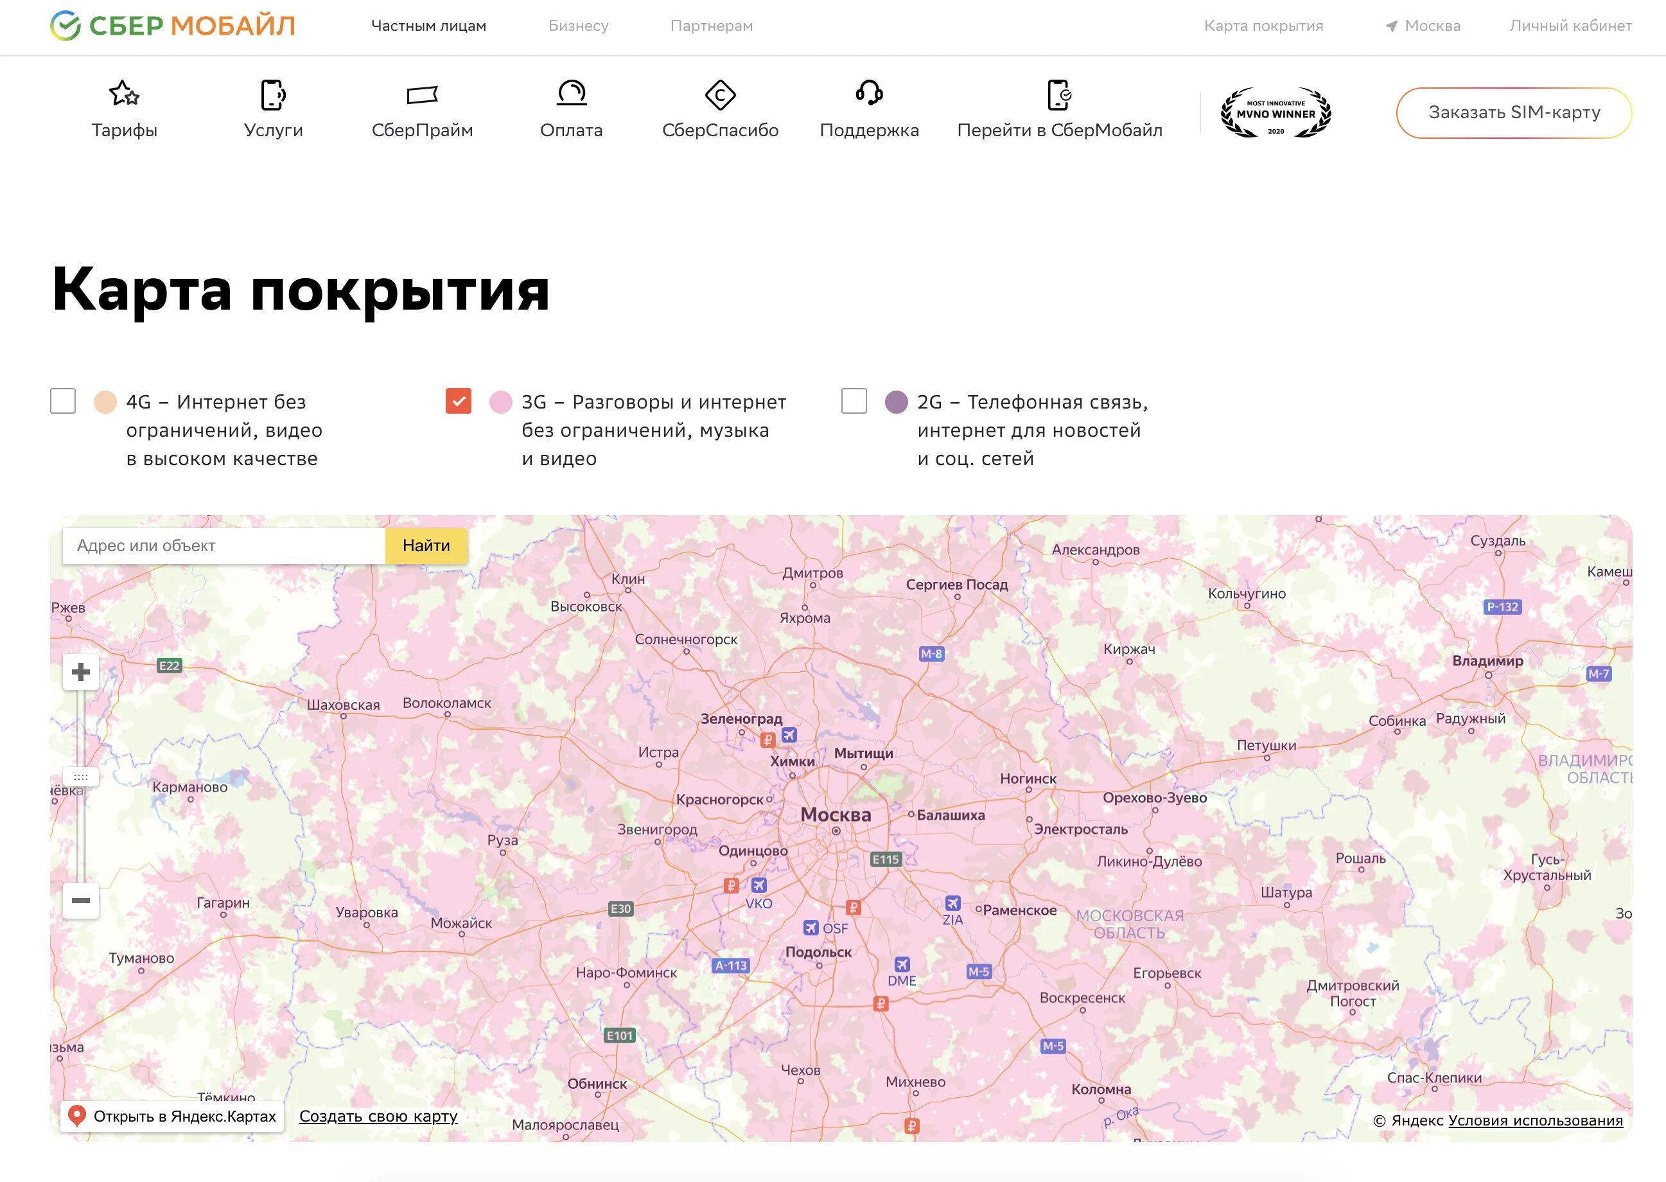Open the СберПрайм icon
The width and height of the screenshot is (1666, 1182).
(x=422, y=94)
